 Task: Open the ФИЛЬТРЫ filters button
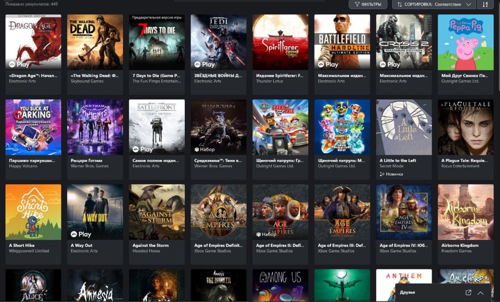[x=368, y=4]
